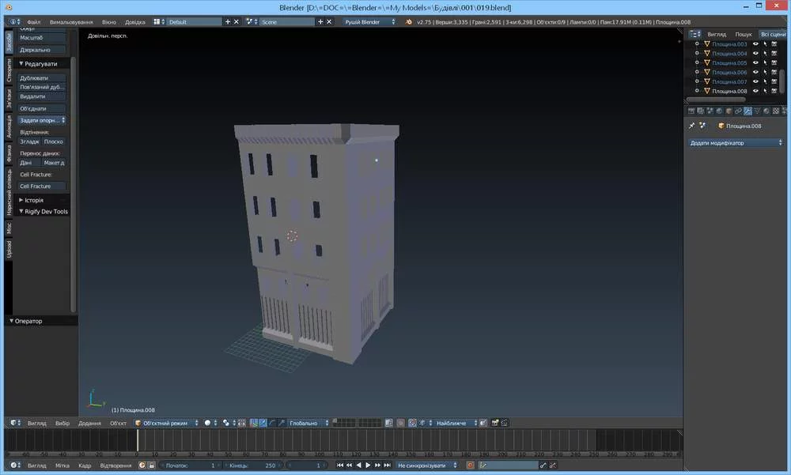Collapse the Редагувати panel
The height and width of the screenshot is (475, 791).
(x=21, y=63)
